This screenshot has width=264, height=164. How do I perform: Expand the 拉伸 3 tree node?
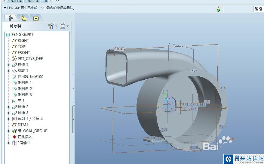pyautogui.click(x=9, y=113)
